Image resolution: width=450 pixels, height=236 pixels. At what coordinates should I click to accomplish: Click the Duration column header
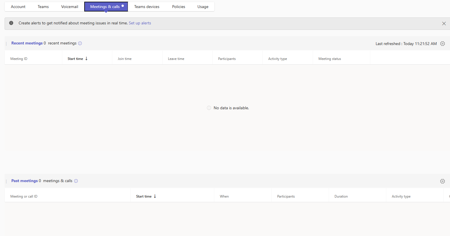pyautogui.click(x=341, y=196)
